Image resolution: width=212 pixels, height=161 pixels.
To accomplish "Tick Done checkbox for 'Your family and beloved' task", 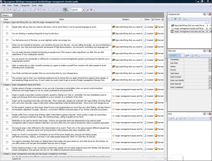I will pyautogui.click(x=7, y=73).
